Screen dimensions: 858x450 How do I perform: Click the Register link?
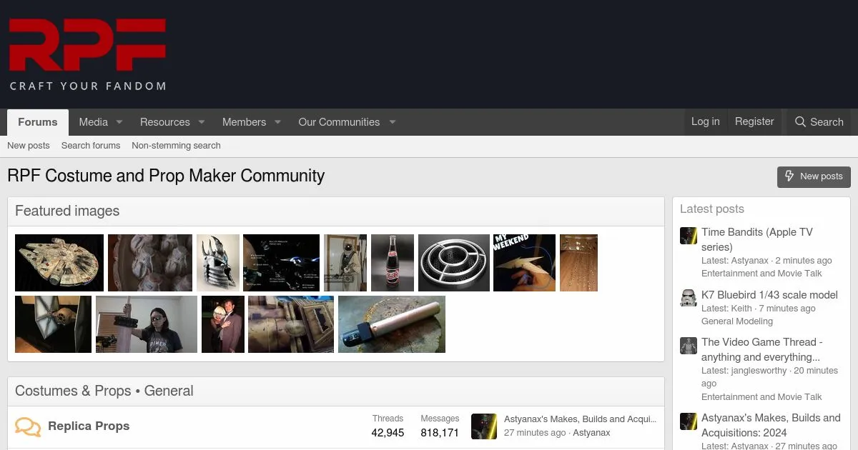(754, 121)
